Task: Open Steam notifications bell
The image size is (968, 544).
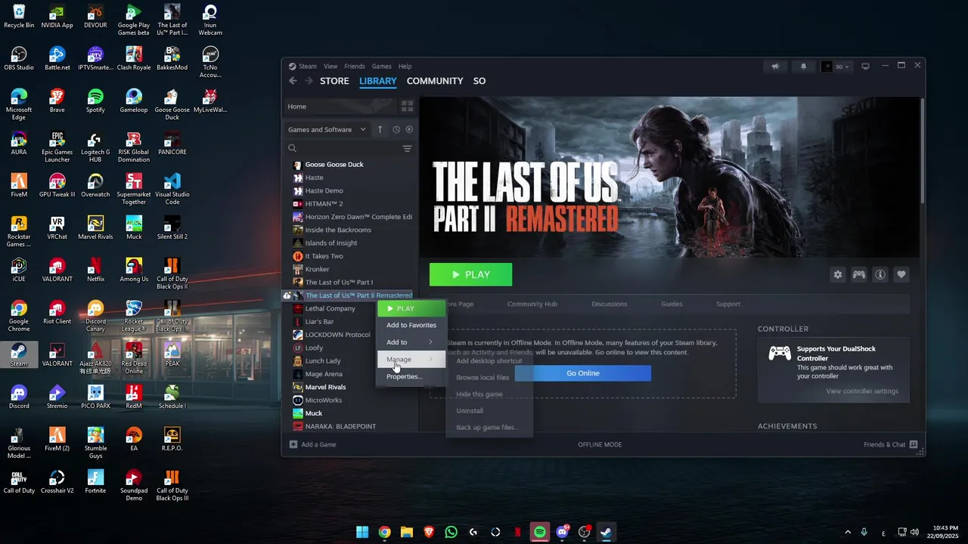Action: (803, 66)
